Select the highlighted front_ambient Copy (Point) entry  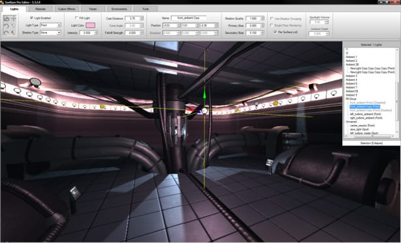[364, 107]
